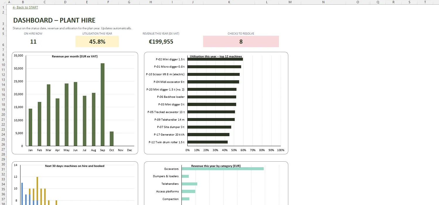Select the pink checks cell showing 8

coord(241,42)
